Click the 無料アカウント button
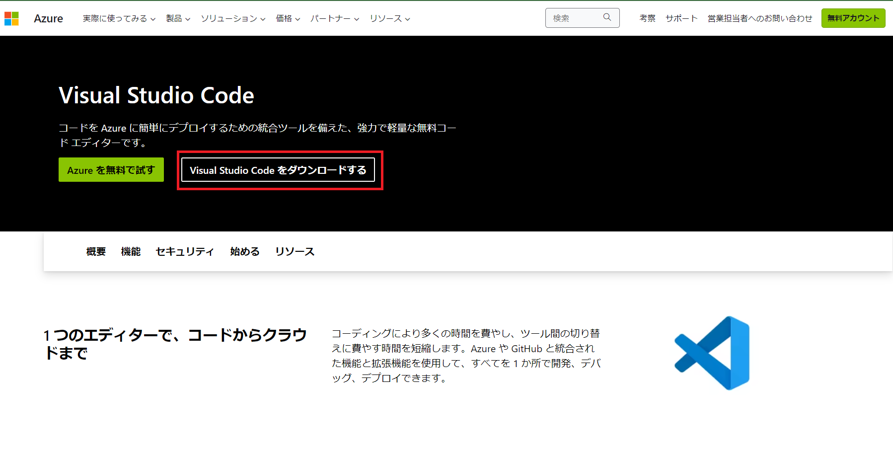 pos(853,18)
